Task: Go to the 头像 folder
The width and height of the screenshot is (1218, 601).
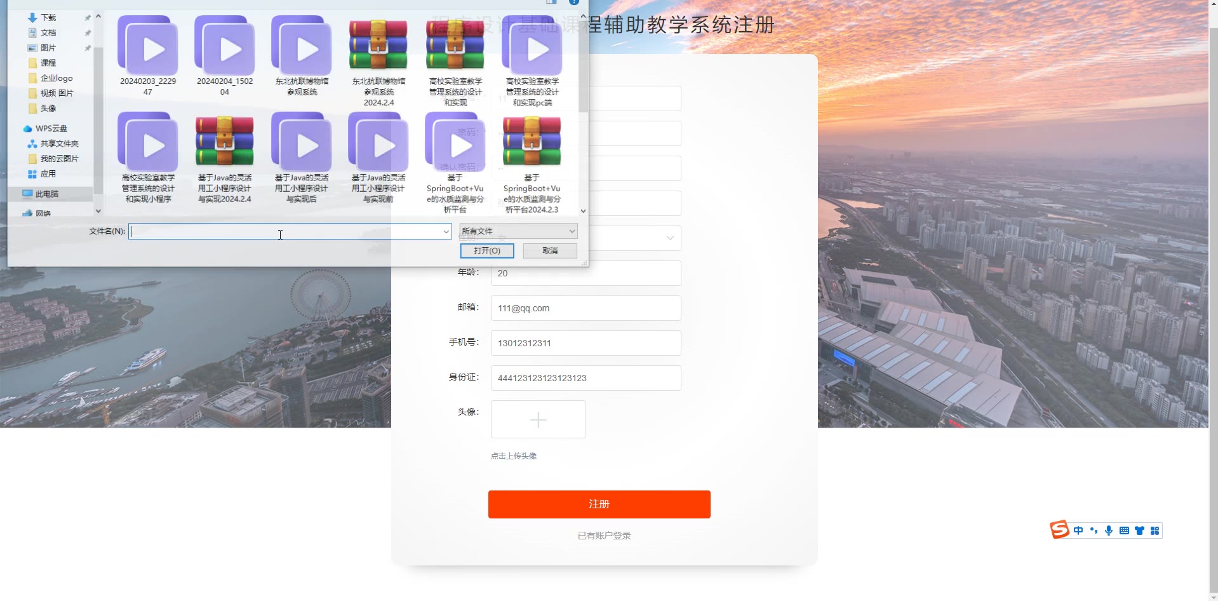Action: pos(48,108)
